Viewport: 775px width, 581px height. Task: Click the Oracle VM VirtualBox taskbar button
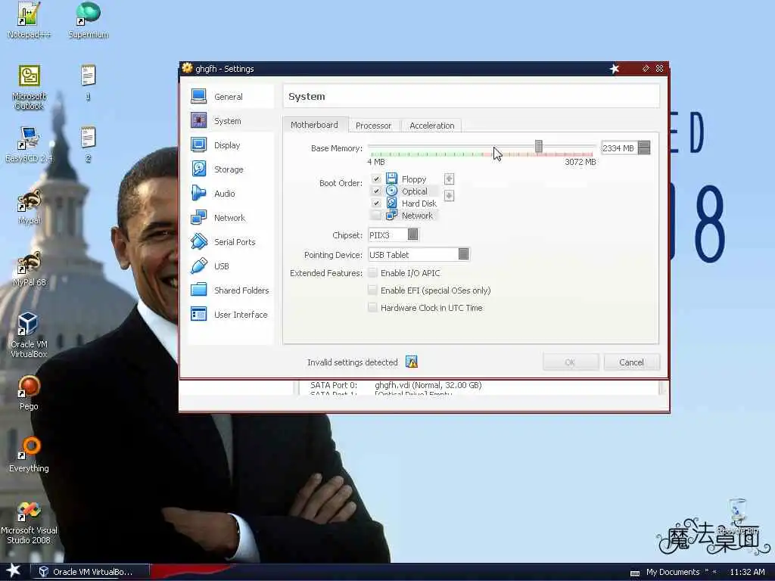click(90, 572)
